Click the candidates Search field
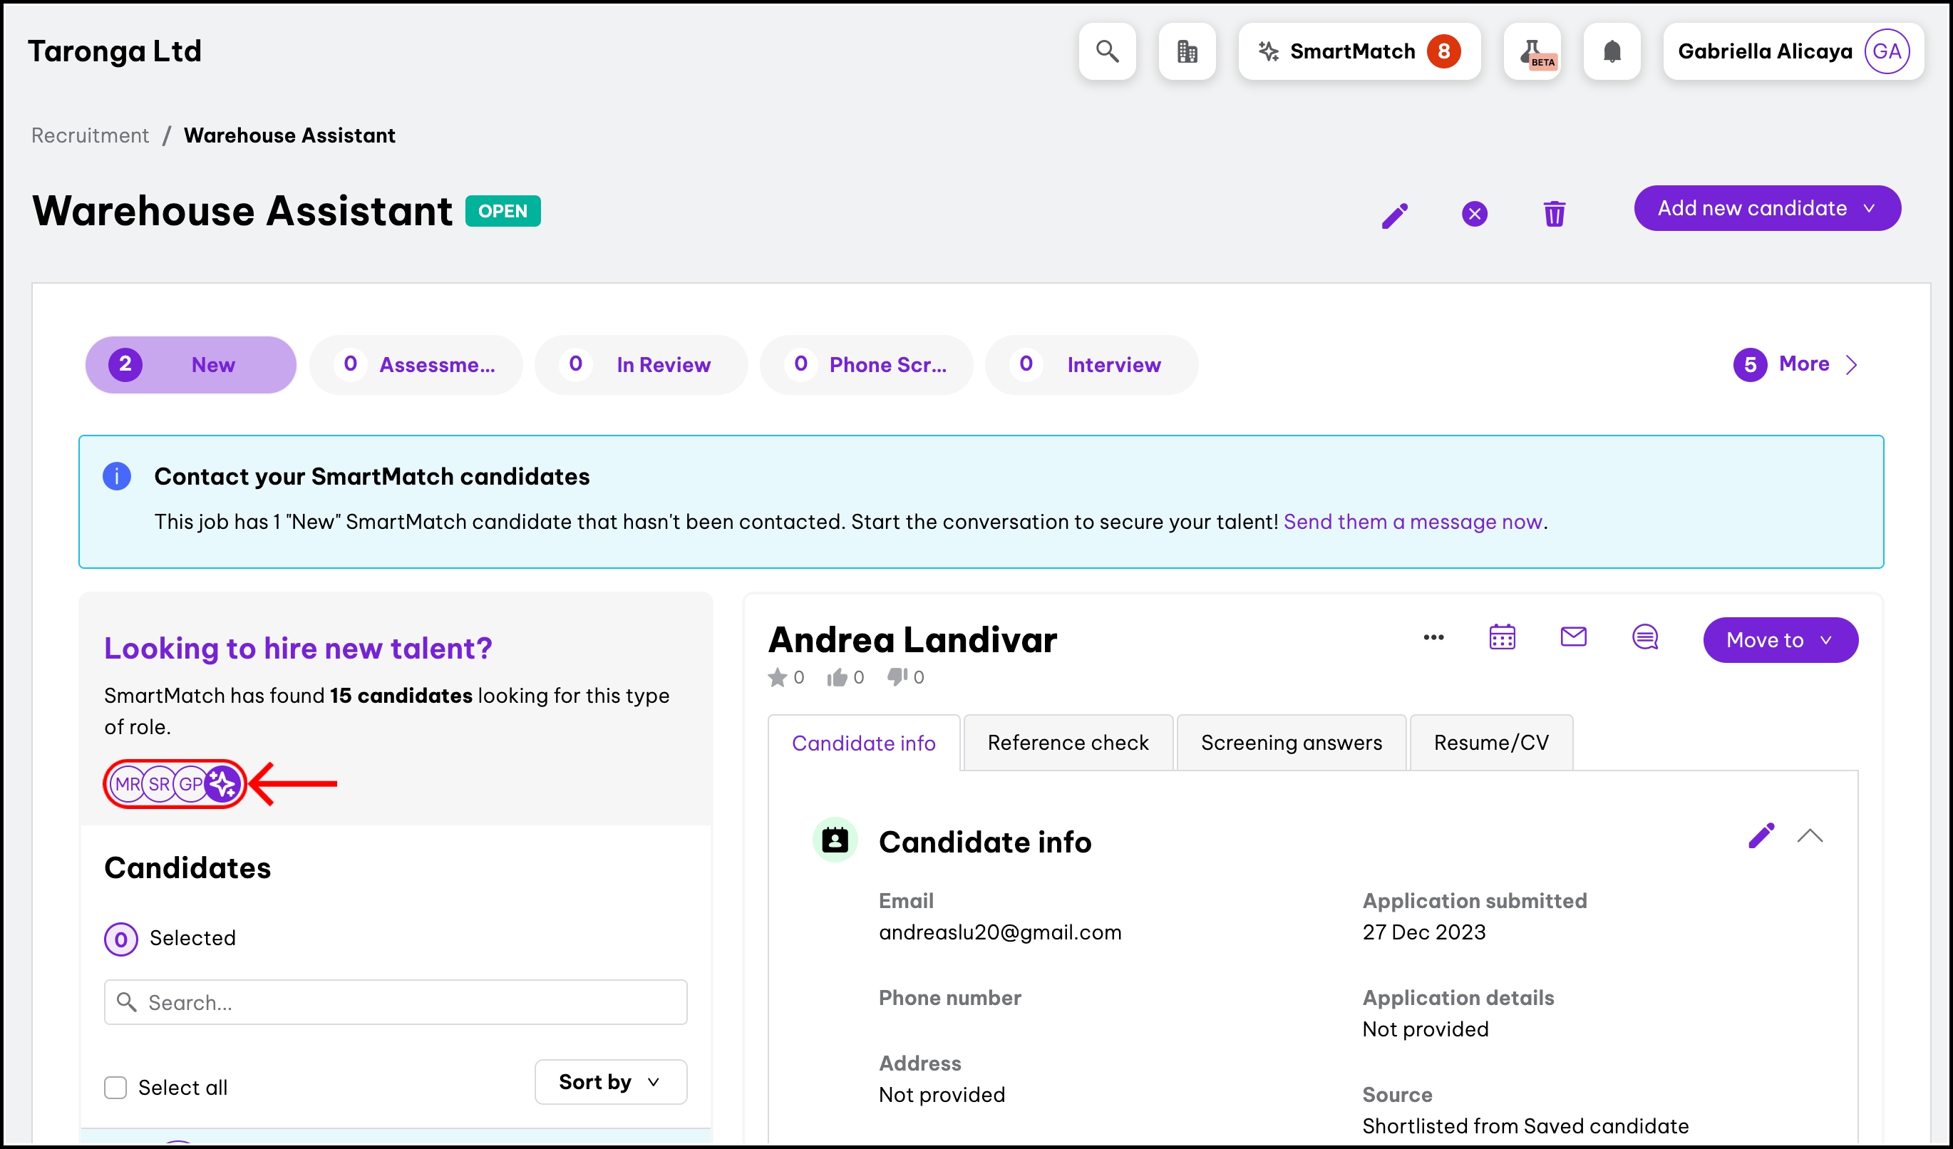The width and height of the screenshot is (1953, 1149). click(x=396, y=1001)
